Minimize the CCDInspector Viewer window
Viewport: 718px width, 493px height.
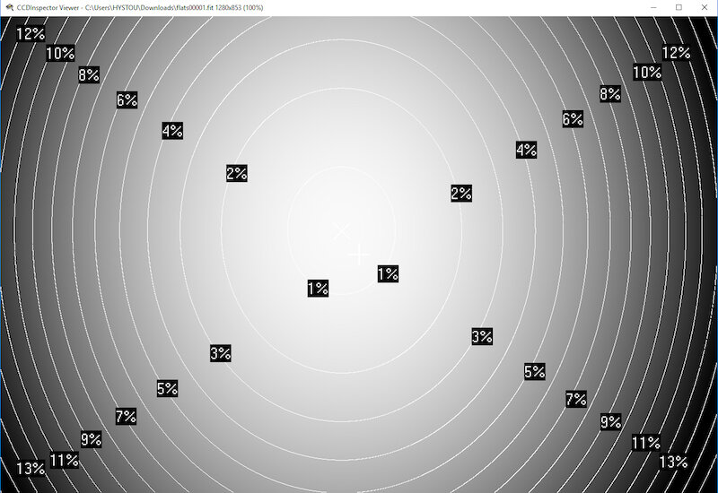pos(653,7)
